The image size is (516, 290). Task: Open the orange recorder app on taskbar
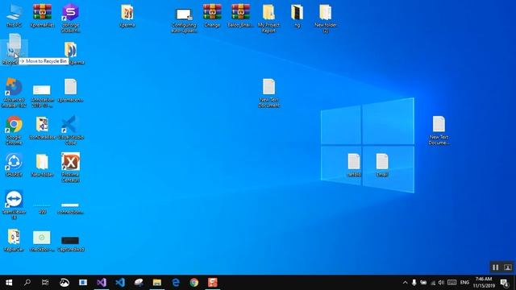point(213,283)
